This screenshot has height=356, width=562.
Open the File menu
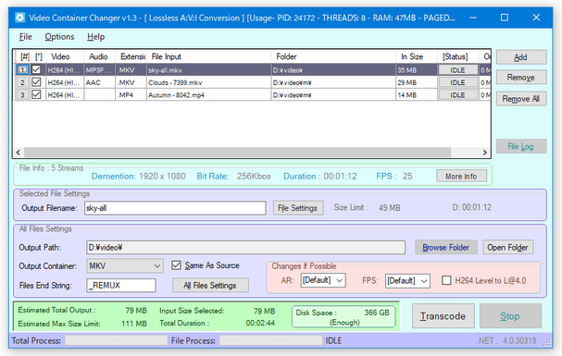pos(25,37)
